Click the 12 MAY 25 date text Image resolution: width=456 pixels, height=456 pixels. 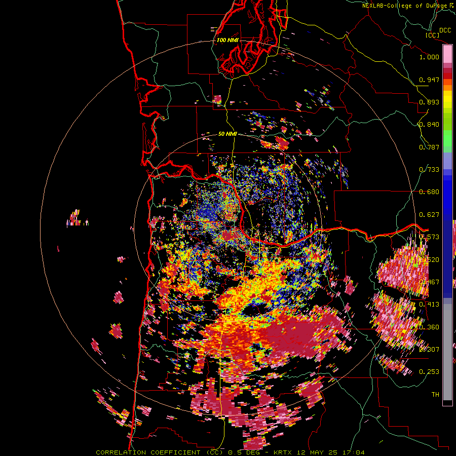317,452
